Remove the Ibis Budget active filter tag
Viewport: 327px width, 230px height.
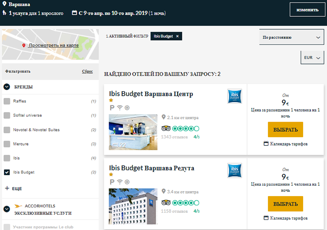pos(177,36)
